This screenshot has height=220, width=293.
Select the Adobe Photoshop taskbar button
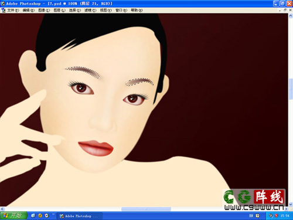pos(80,216)
